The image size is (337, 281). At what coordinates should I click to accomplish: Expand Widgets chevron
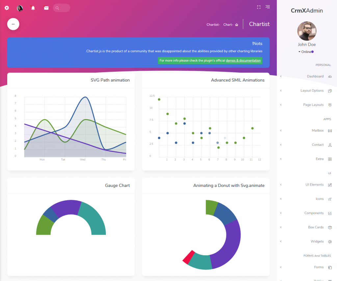[281, 242]
